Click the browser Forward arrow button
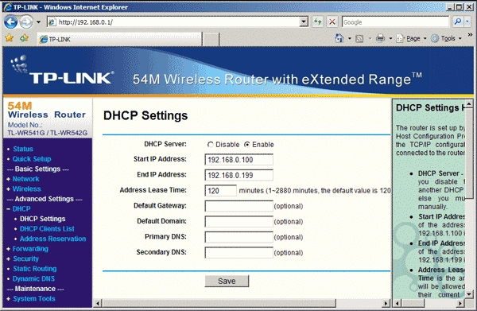Viewport: 477px width, 311px height. [x=26, y=22]
